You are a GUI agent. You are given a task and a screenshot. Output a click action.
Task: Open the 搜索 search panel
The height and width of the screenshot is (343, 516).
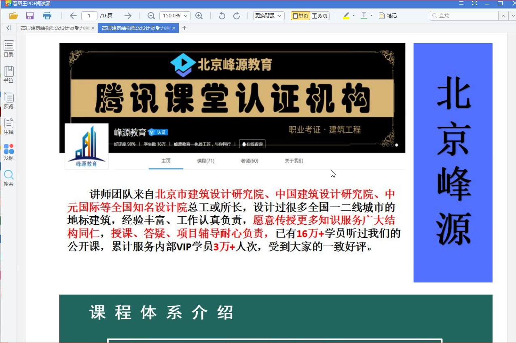tap(8, 178)
